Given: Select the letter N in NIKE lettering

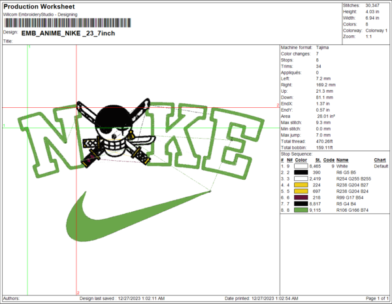Looking at the screenshot, I should [48, 142].
